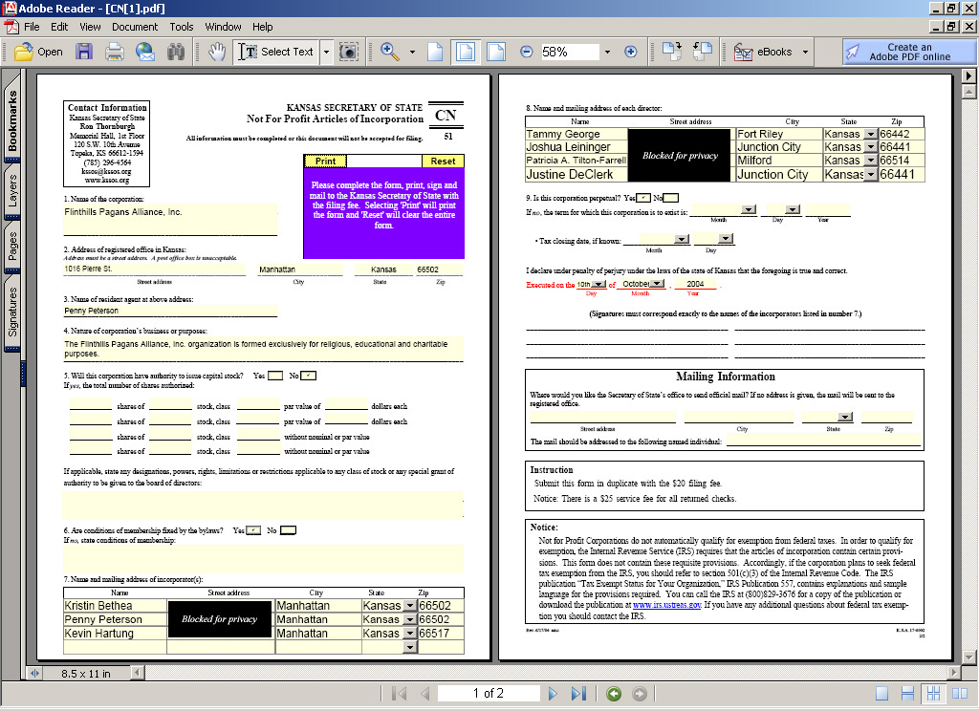Click the Create an Adobe PDF online button
Image resolution: width=979 pixels, height=711 pixels.
pyautogui.click(x=908, y=52)
